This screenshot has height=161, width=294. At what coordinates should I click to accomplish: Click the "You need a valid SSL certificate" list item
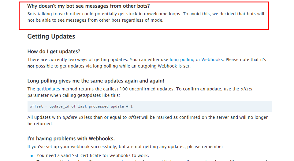pyautogui.click(x=93, y=156)
